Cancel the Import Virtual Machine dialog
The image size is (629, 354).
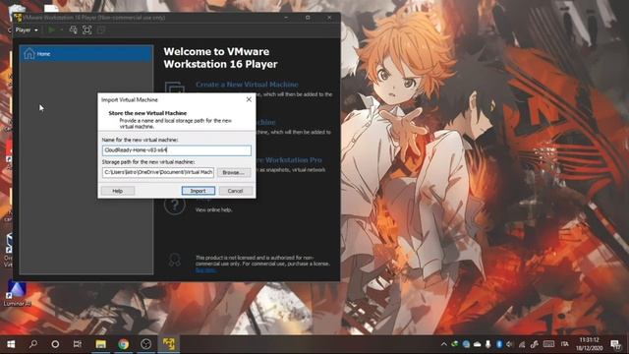pos(235,191)
